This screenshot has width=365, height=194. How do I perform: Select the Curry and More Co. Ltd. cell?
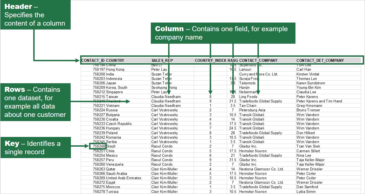tap(259, 74)
